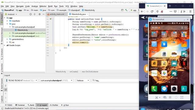Screen dimensions: 195x110
Task: Expand the generatedJava folder
Action: click(7, 39)
